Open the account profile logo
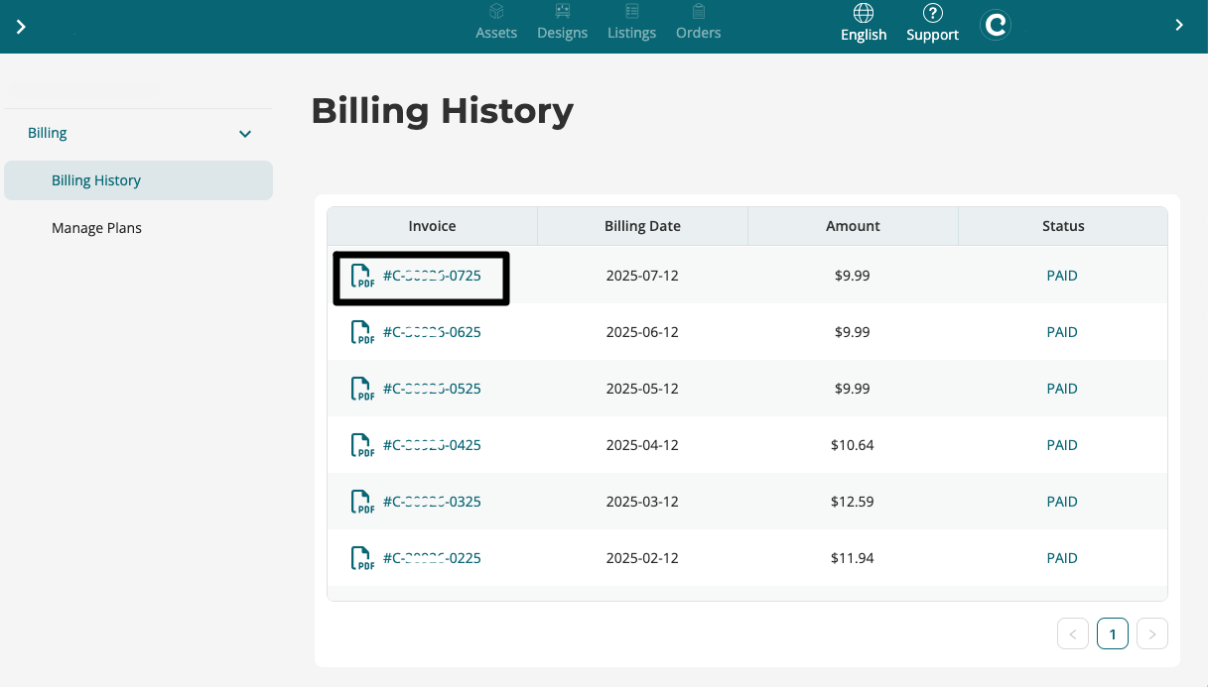 [996, 25]
